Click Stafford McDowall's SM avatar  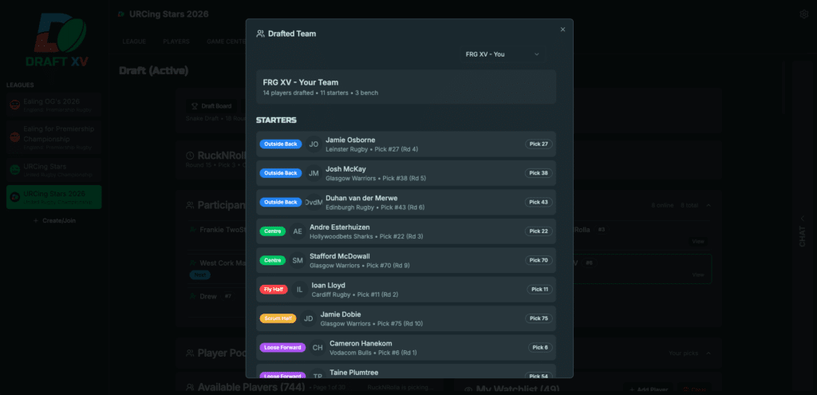pyautogui.click(x=298, y=260)
